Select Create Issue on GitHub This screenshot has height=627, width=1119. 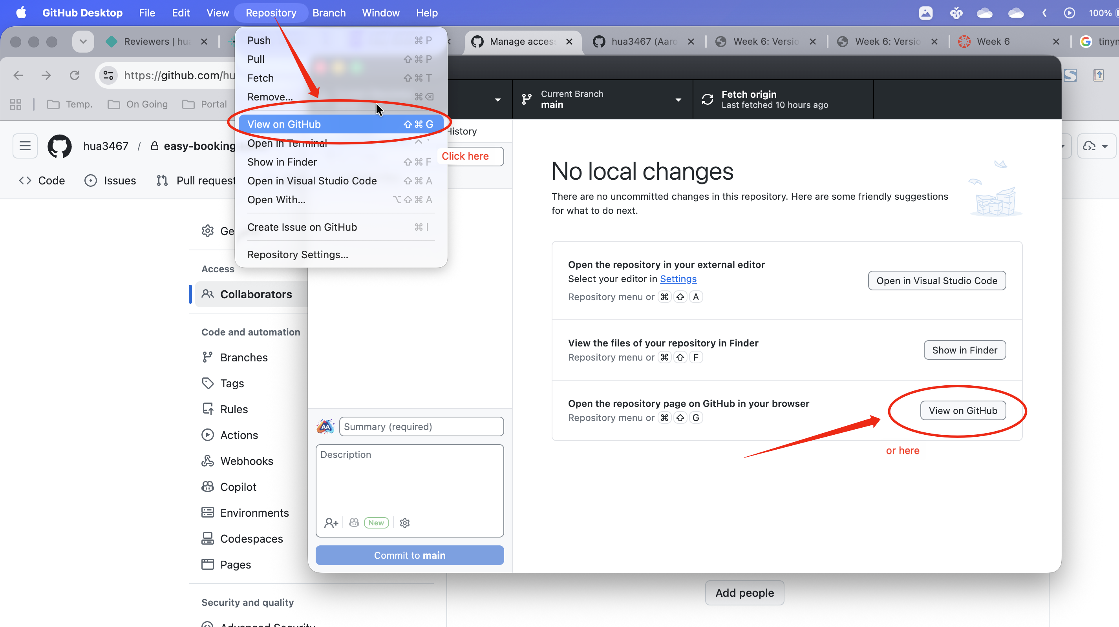point(340,227)
